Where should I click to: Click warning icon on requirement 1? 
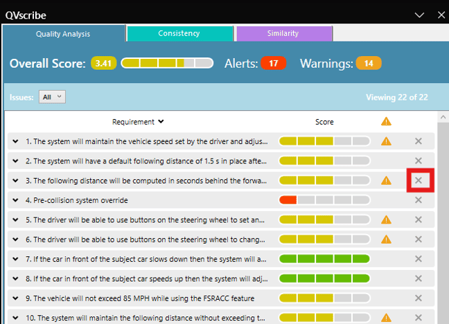coord(386,141)
